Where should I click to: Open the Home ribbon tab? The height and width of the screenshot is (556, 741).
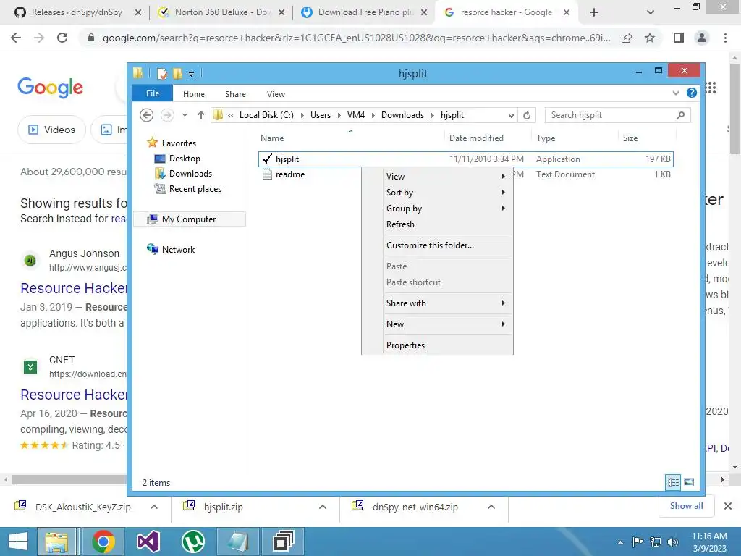point(194,94)
